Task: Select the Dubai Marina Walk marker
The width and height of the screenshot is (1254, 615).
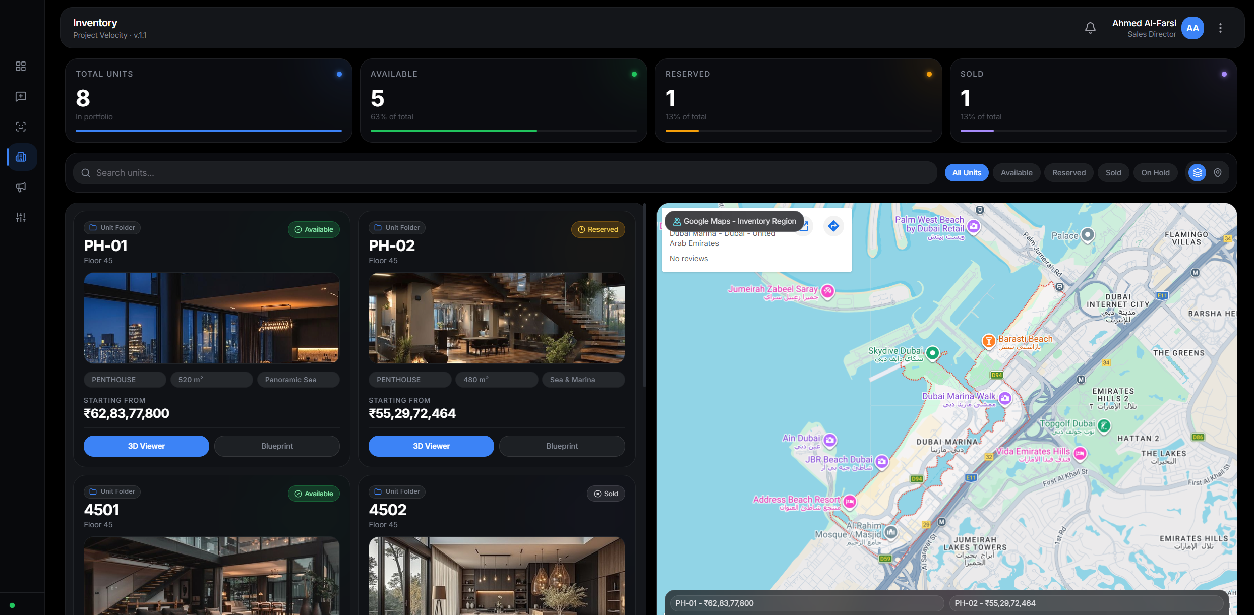Action: [1005, 398]
